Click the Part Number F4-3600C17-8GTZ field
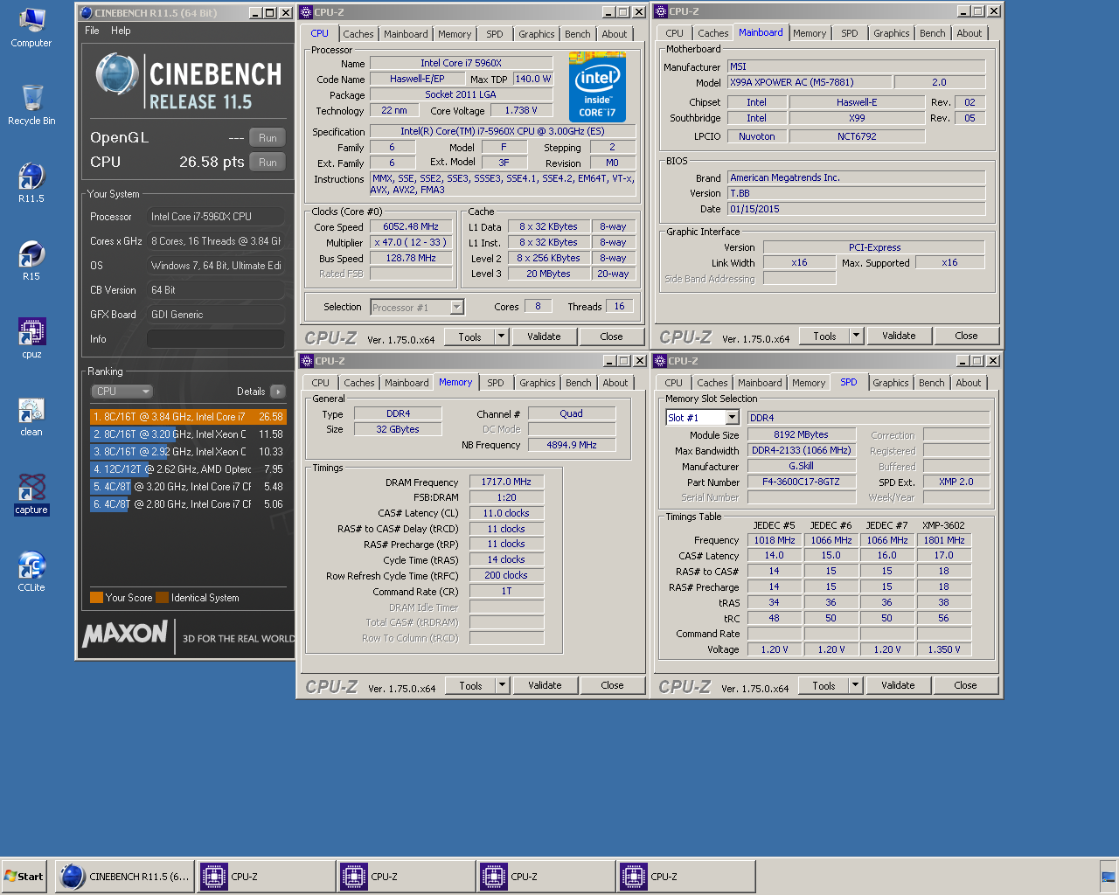This screenshot has height=895, width=1119. pyautogui.click(x=801, y=482)
